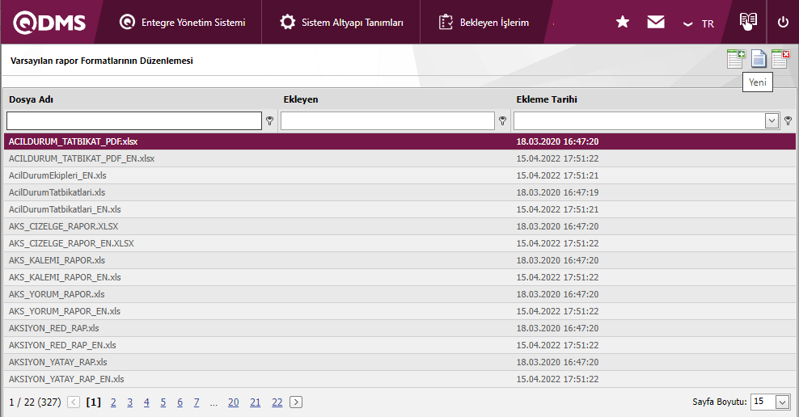Go to previous page arrow

[x=74, y=402]
